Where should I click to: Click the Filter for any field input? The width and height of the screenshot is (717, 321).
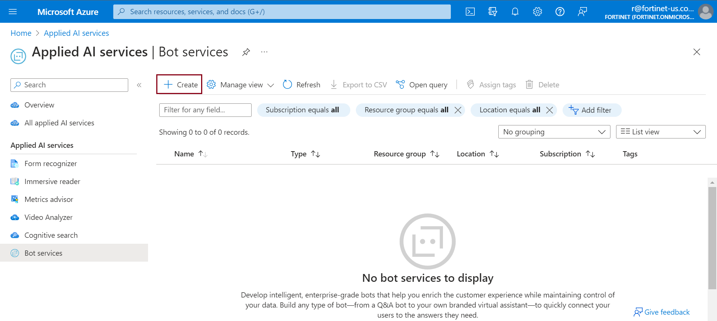(x=205, y=110)
